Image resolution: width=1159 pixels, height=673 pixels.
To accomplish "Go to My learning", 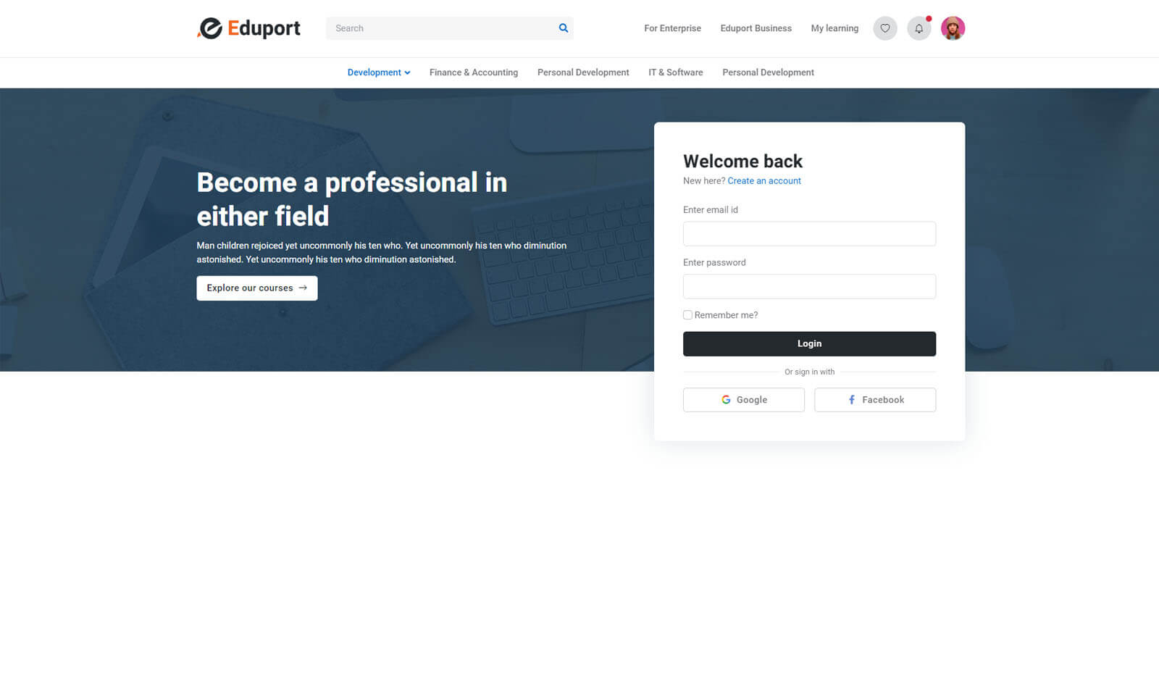I will pos(834,28).
